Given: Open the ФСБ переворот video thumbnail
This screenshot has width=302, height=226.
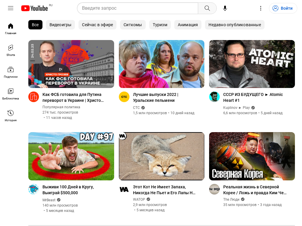Looking at the screenshot, I should click(x=71, y=64).
